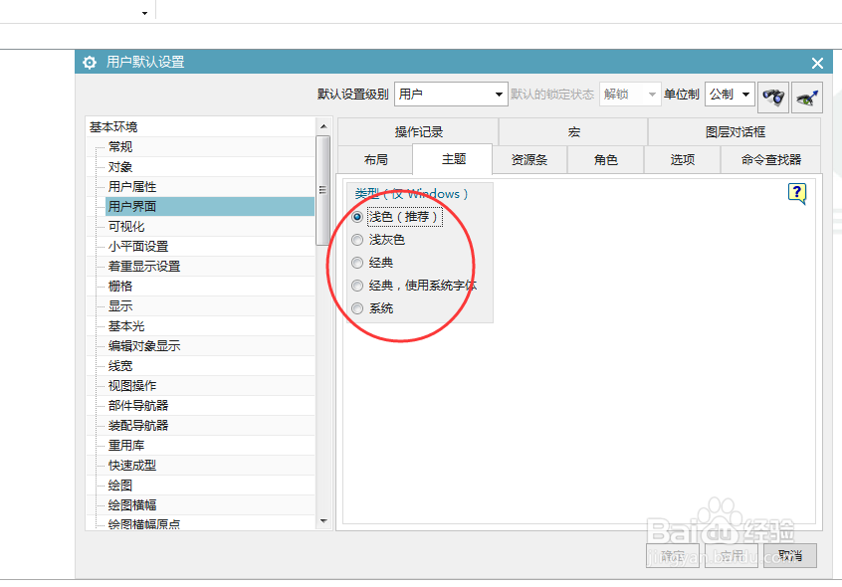
Task: Switch to the 图层对话框 tab
Action: [735, 131]
